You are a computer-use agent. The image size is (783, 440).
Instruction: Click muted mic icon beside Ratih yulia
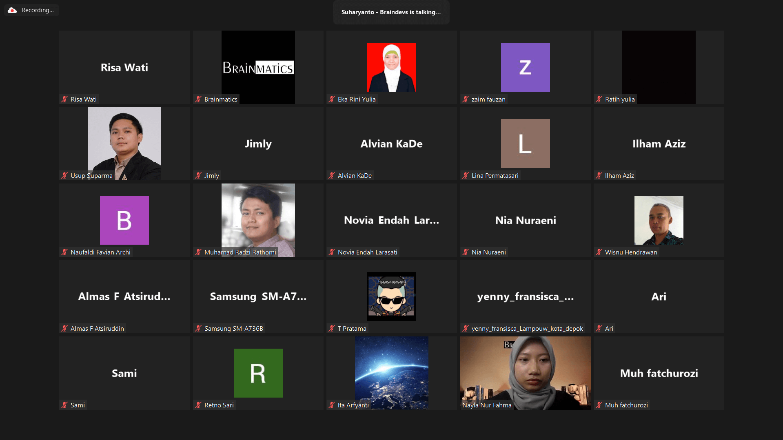coord(599,99)
